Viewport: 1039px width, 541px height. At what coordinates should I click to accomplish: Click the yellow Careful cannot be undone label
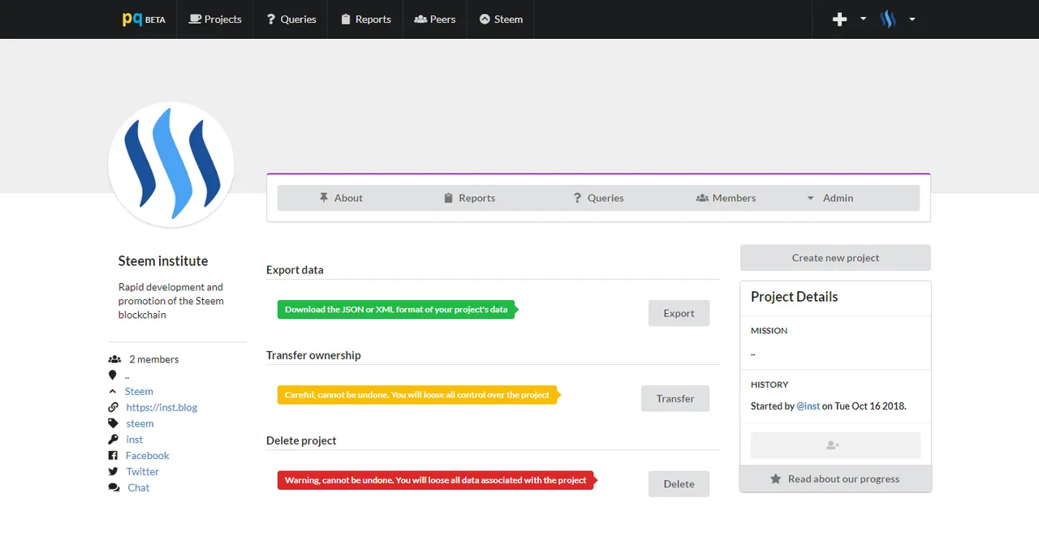click(418, 395)
